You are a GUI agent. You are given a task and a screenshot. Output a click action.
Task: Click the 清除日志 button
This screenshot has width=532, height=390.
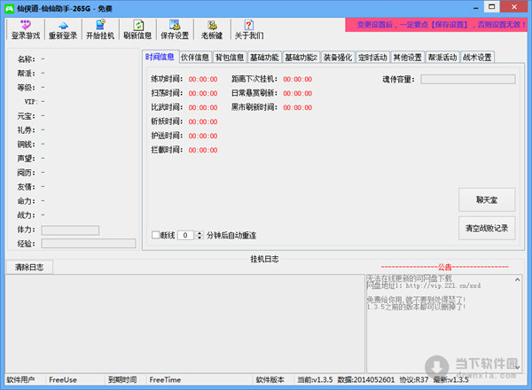point(29,267)
